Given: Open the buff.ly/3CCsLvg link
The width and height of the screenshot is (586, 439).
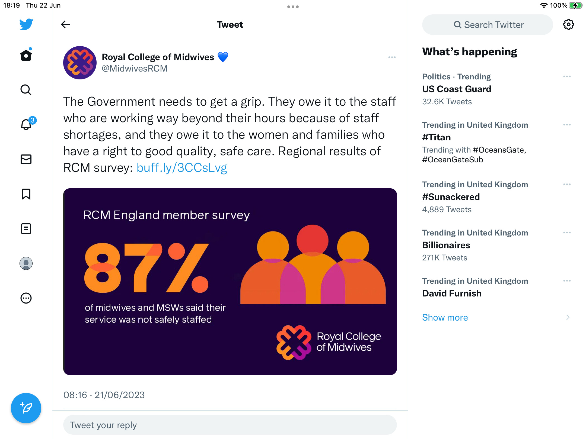Looking at the screenshot, I should [181, 167].
